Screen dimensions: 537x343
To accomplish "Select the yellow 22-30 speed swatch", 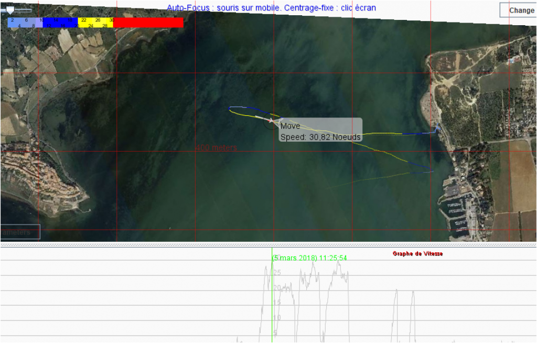I will 95,22.
